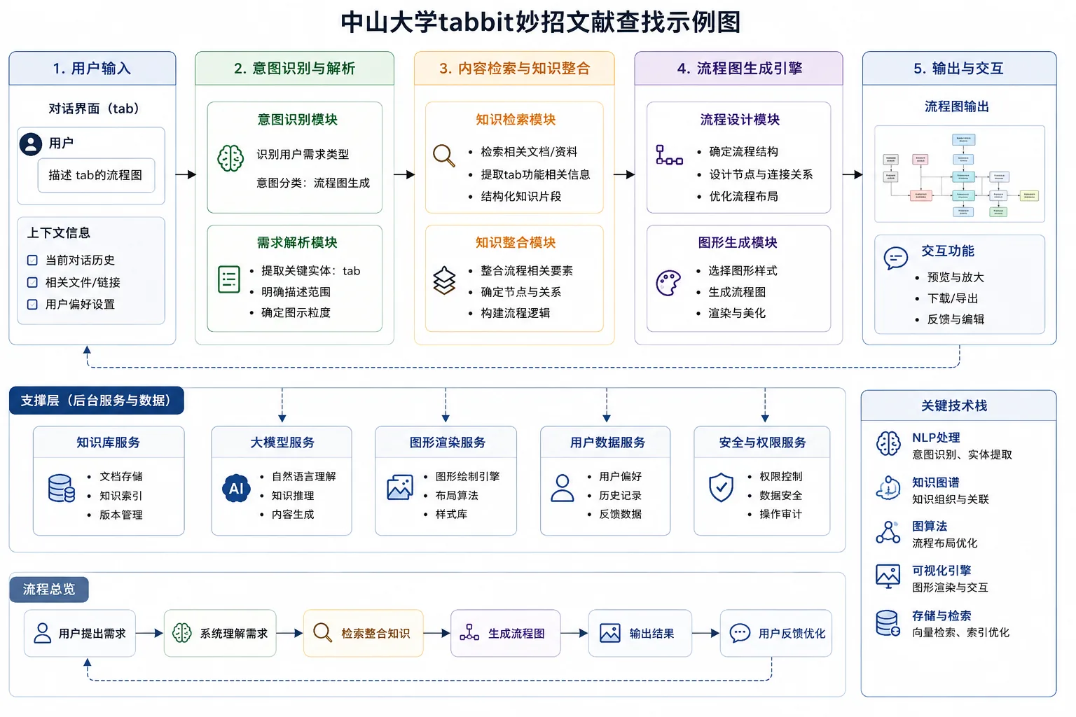This screenshot has width=1076, height=717.
Task: Click the stacked layers icon in 知识整合模块
Action: point(444,281)
